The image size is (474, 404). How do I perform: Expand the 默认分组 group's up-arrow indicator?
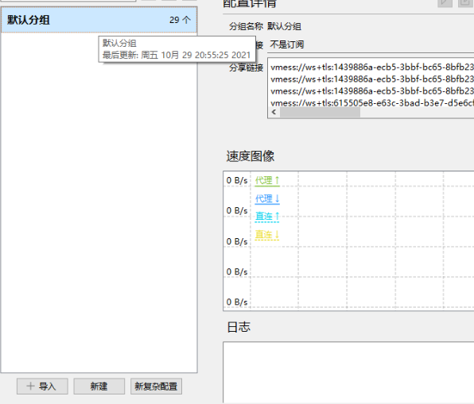(x=187, y=20)
